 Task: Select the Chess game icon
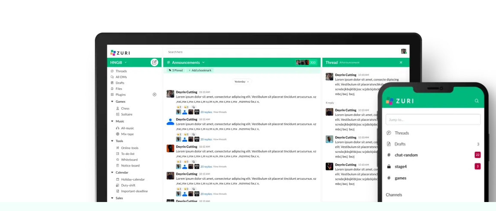[x=118, y=109]
